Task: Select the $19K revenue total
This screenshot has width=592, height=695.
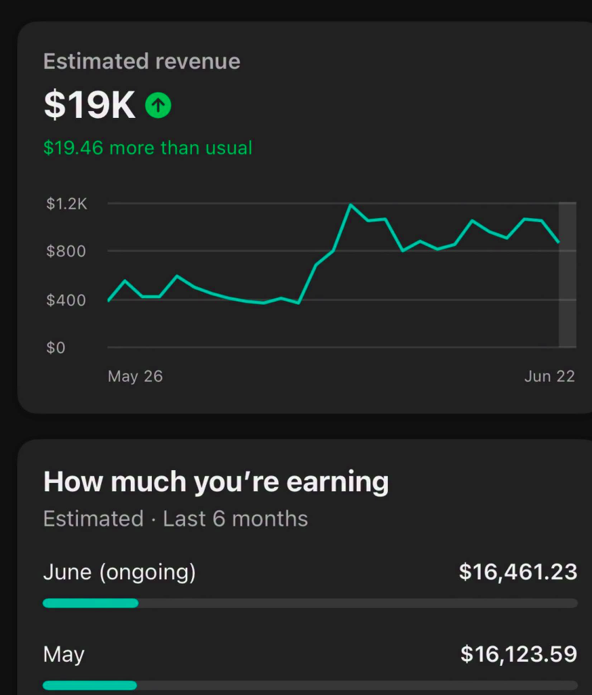Action: click(x=90, y=105)
